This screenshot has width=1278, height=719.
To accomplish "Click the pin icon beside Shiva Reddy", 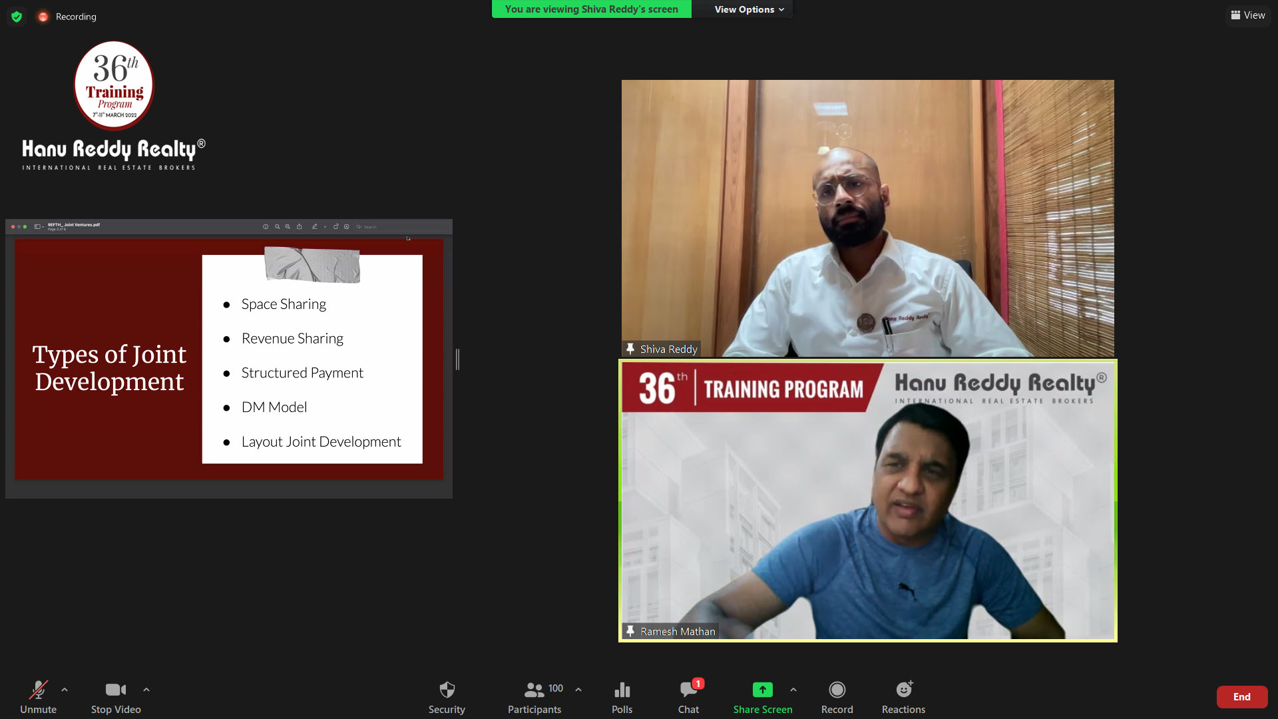I will click(630, 349).
